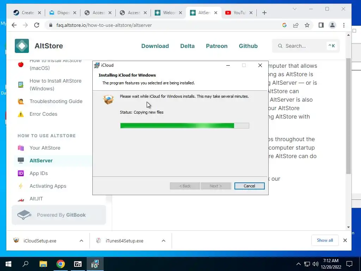361x271 pixels.
Task: Bookmark this page with the star
Action: pyautogui.click(x=307, y=25)
